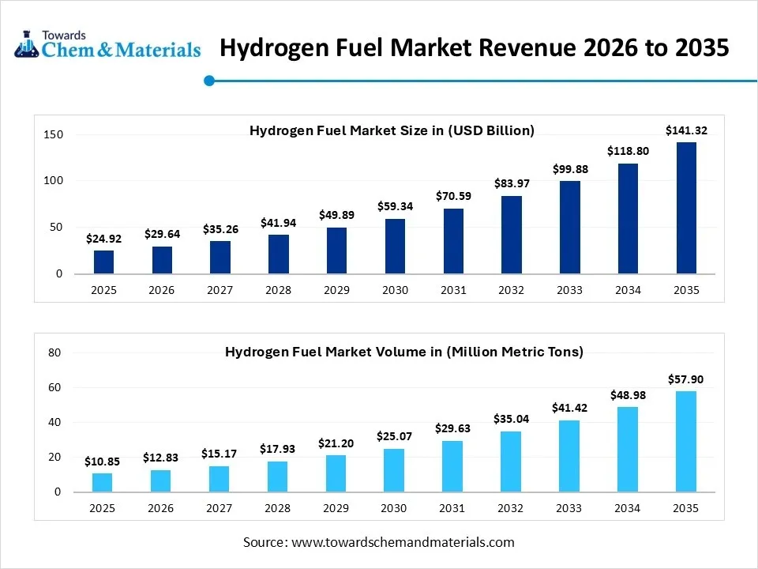The height and width of the screenshot is (569, 758).
Task: Click the 80 y-axis label in Market Volume chart
Action: tap(54, 352)
